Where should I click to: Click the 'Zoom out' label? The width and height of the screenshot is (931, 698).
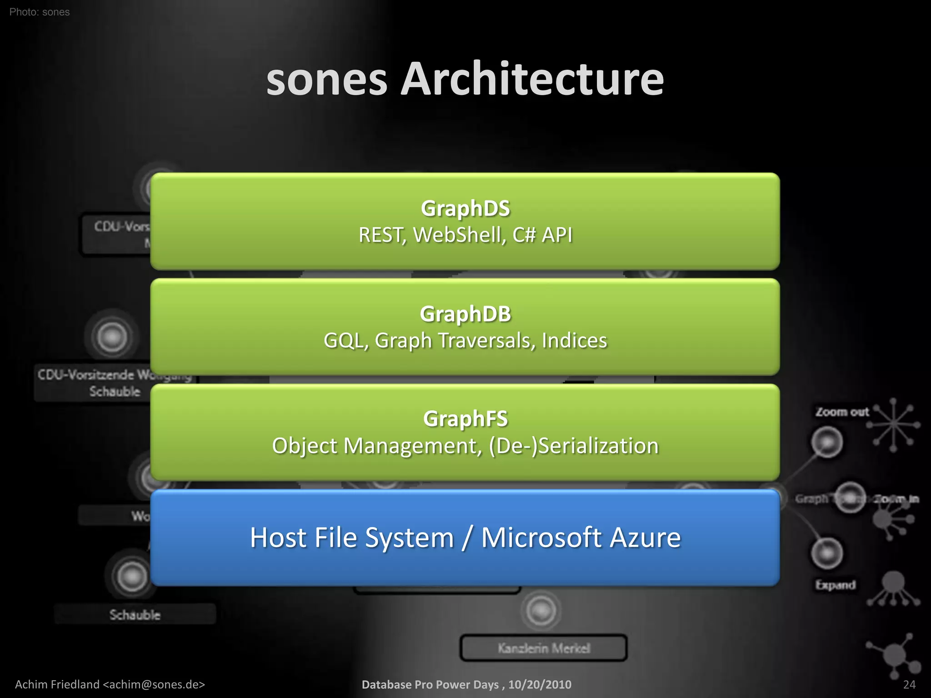(x=842, y=412)
